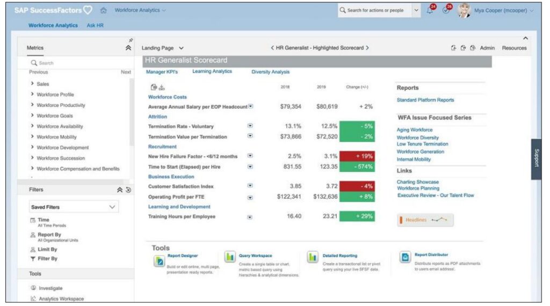Image resolution: width=550 pixels, height=306 pixels.
Task: Open the Learning Analytics tab
Action: pyautogui.click(x=212, y=71)
